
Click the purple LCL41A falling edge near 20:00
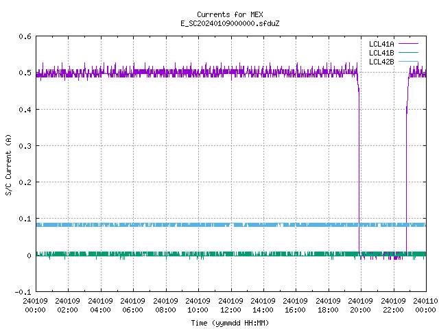(359, 168)
